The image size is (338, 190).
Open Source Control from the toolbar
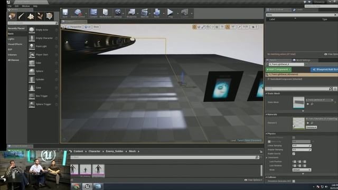(78, 13)
